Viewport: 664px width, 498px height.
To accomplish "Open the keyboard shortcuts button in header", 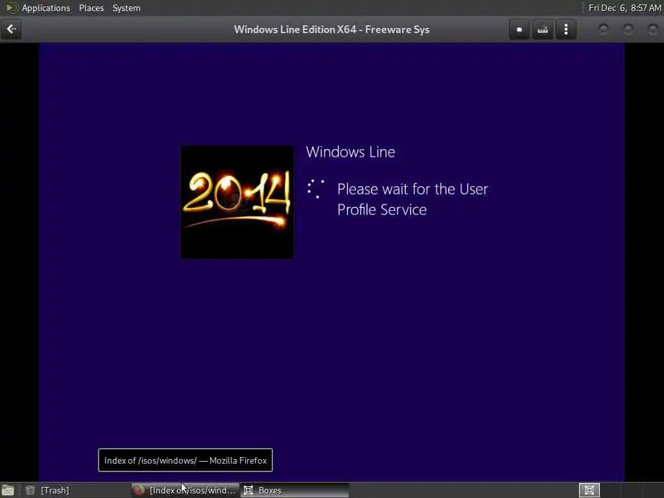I will (x=543, y=30).
